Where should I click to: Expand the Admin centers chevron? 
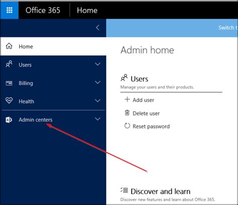point(97,119)
